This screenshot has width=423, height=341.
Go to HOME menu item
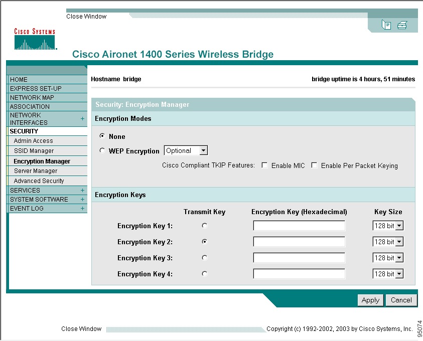point(47,80)
